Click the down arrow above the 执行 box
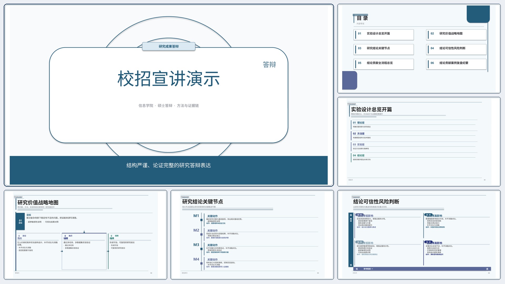505x284 pixels. pyautogui.click(x=84, y=232)
